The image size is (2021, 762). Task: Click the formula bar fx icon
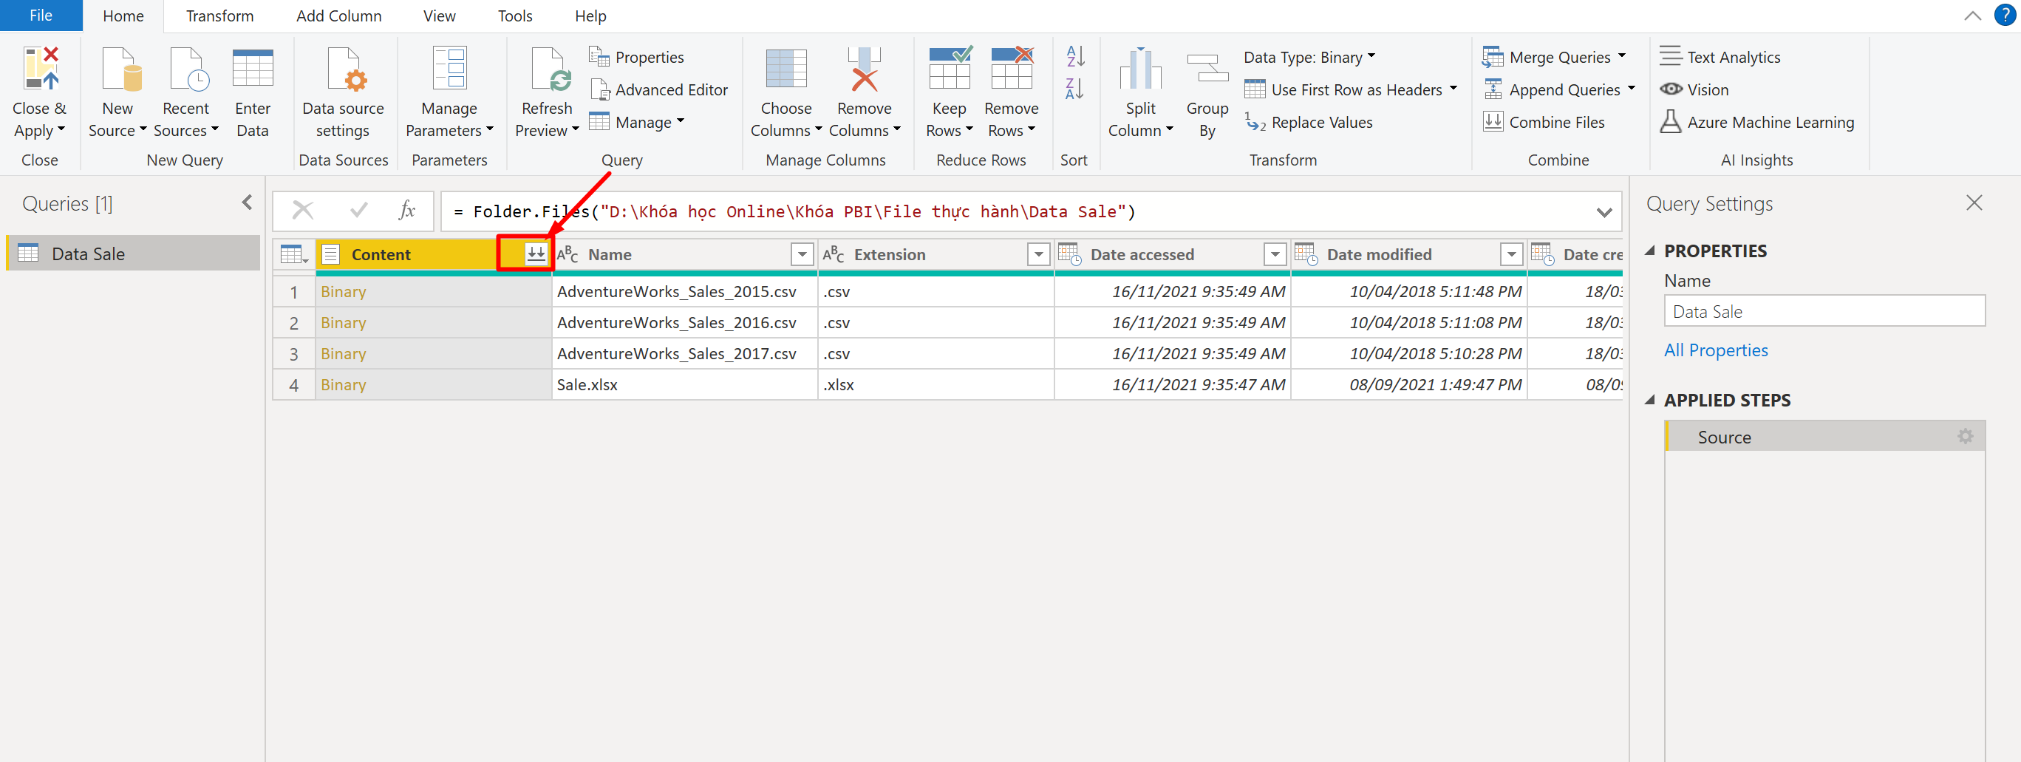[x=406, y=211]
